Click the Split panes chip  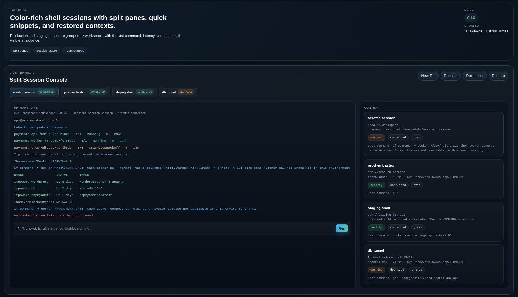coord(21,50)
